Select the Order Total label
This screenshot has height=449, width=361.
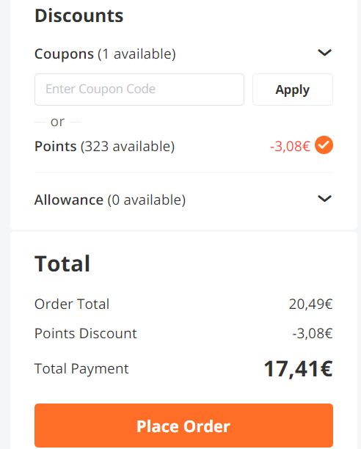coord(72,304)
